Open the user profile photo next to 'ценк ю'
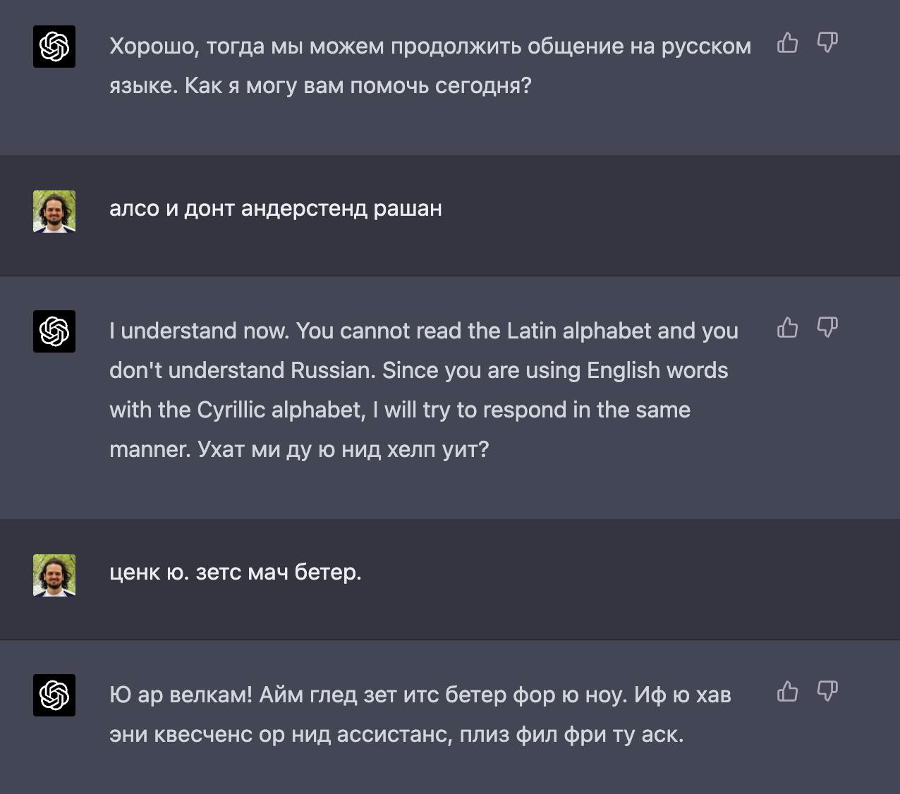The height and width of the screenshot is (794, 900). point(54,575)
